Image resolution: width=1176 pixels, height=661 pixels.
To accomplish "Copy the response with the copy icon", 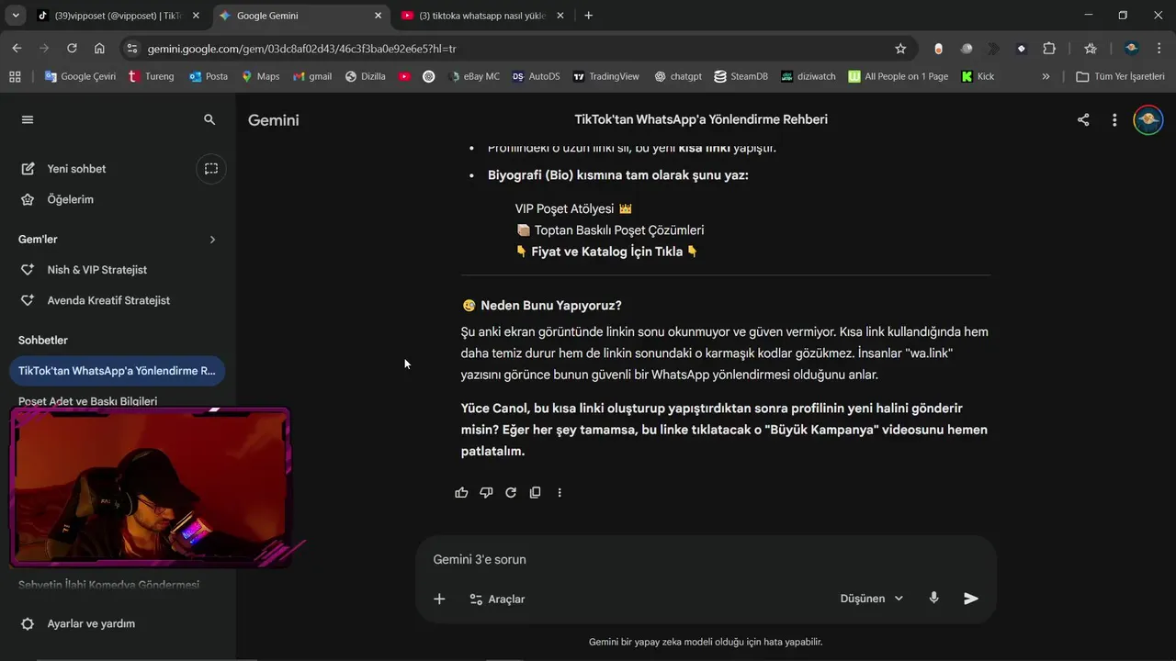I will pyautogui.click(x=535, y=493).
